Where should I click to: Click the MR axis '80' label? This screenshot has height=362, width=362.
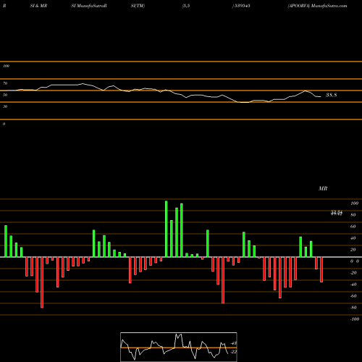click(x=353, y=215)
